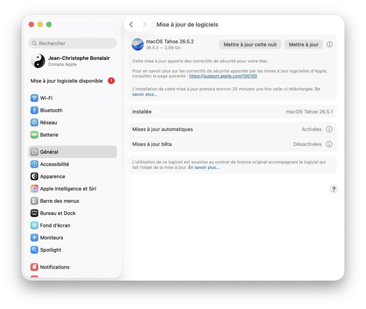Open the Spotlight icon

pyautogui.click(x=34, y=250)
